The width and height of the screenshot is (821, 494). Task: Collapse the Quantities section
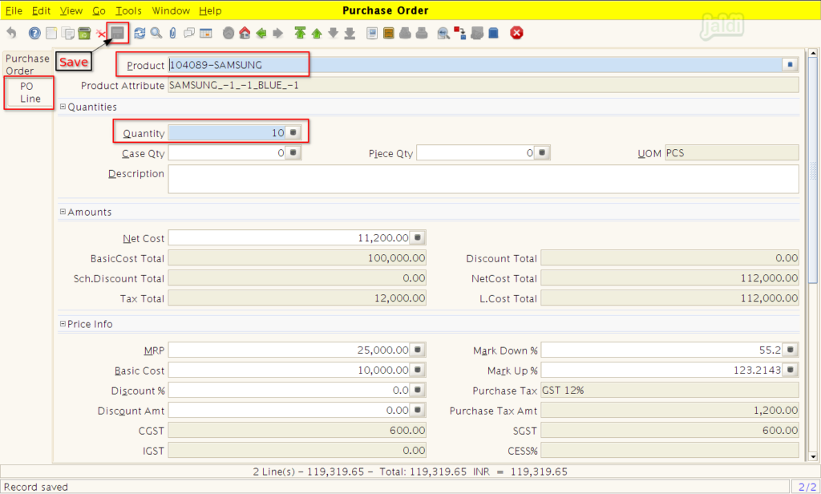63,107
